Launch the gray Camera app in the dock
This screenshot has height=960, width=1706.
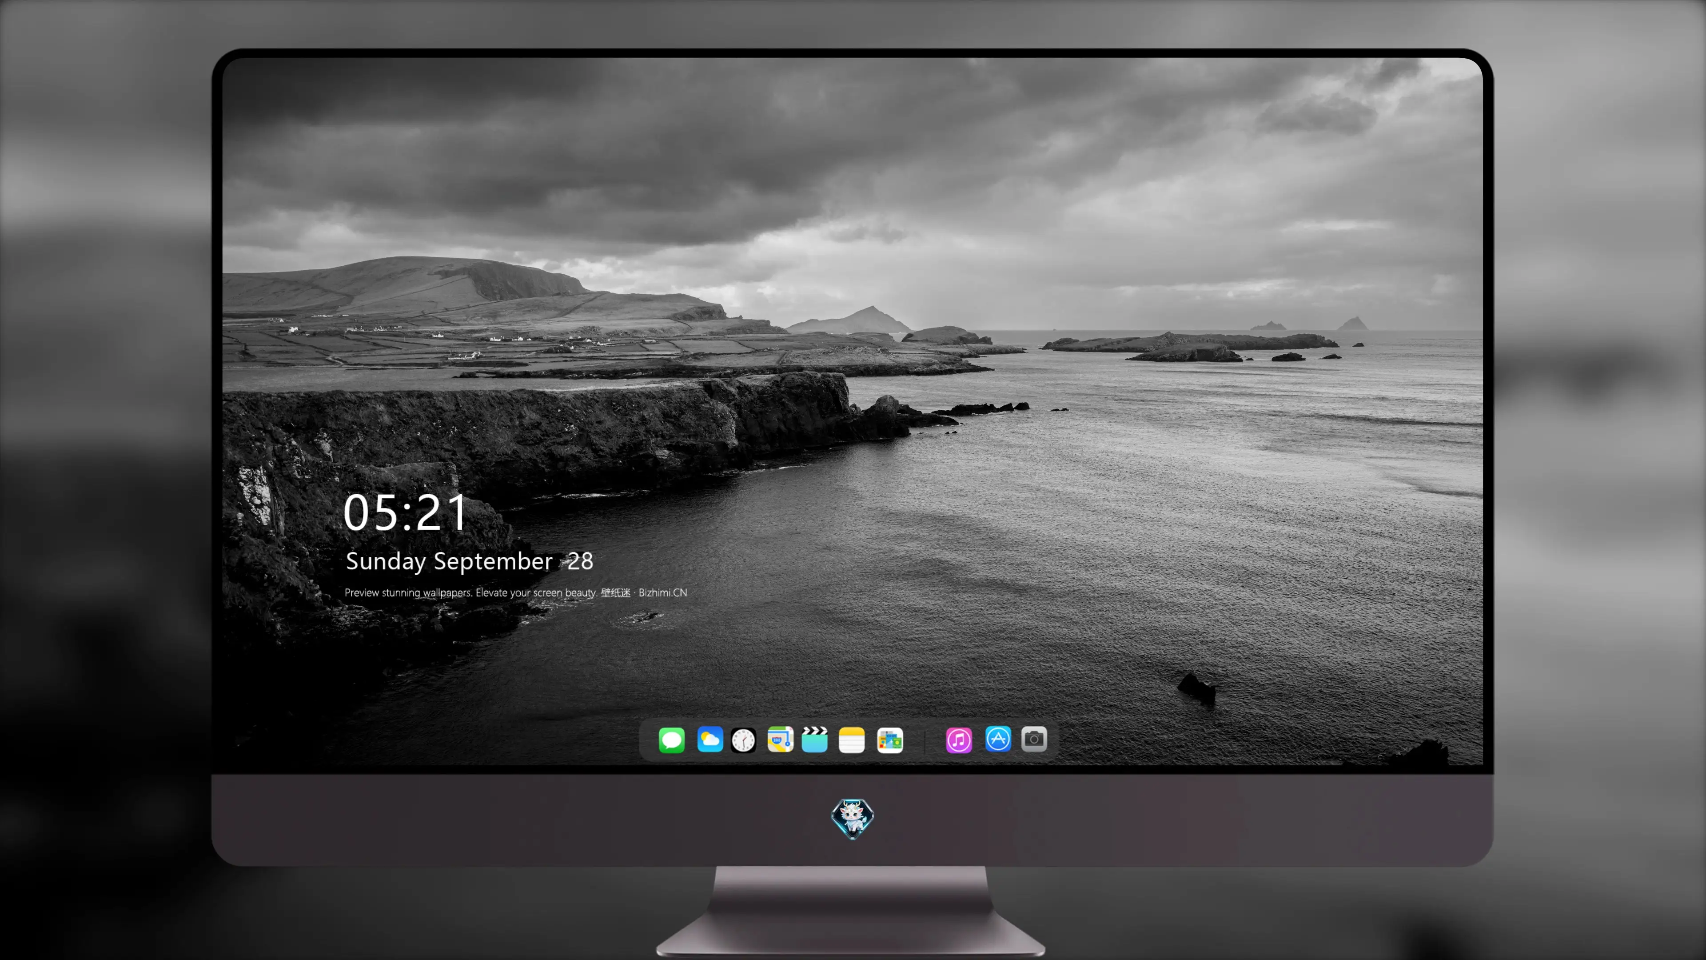[x=1034, y=740]
